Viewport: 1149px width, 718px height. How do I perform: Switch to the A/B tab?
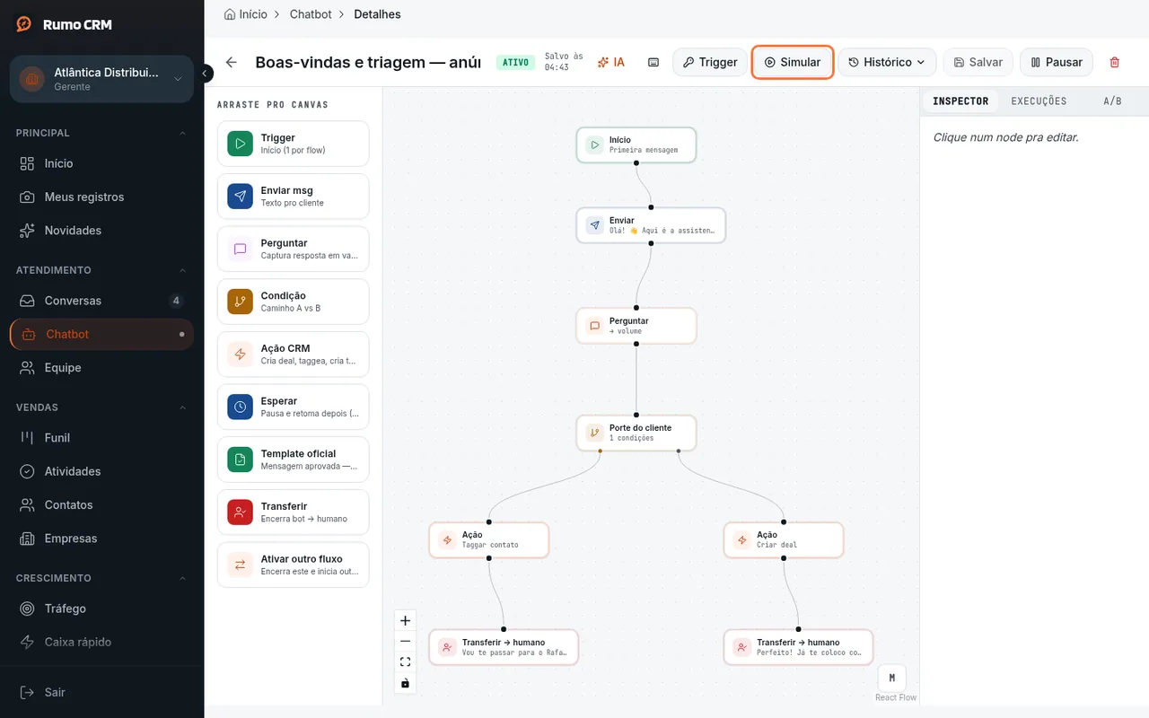coord(1112,101)
